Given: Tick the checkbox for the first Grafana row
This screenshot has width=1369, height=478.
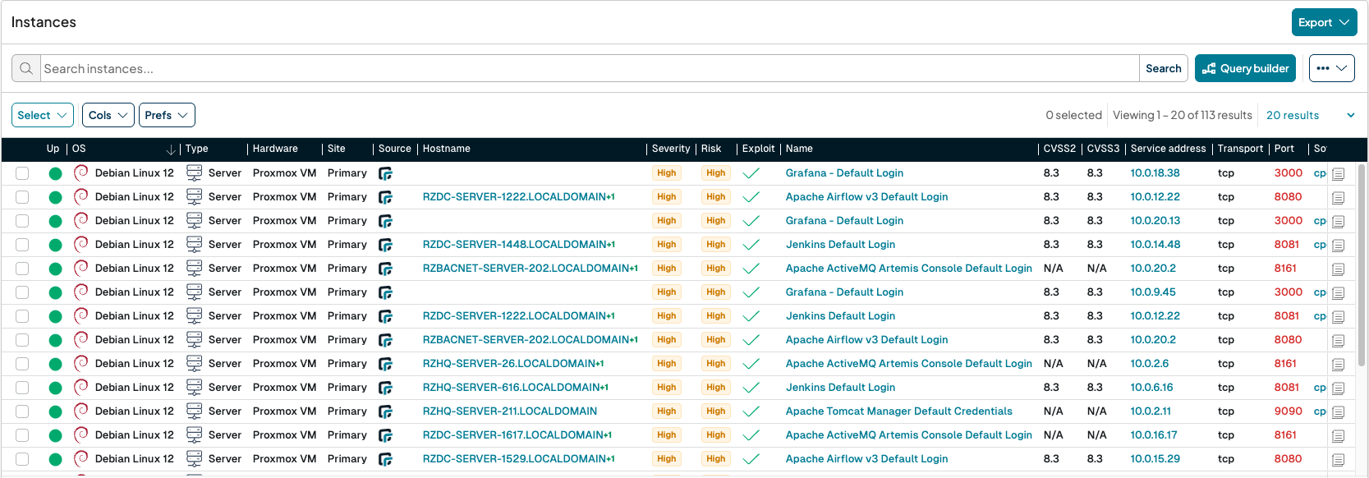Looking at the screenshot, I should (22, 173).
